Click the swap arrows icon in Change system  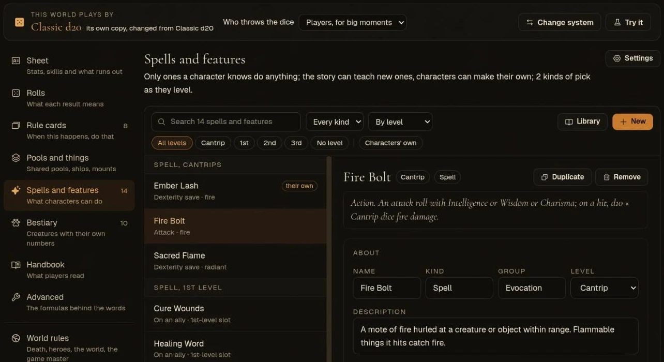(530, 22)
